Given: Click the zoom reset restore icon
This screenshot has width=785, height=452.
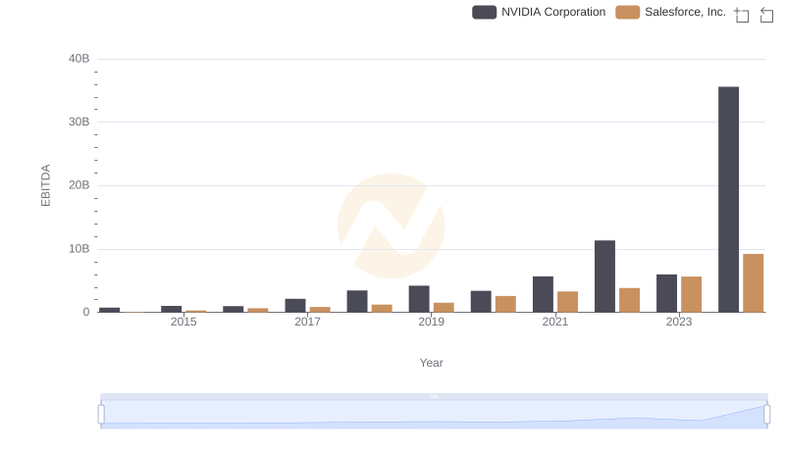Looking at the screenshot, I should pos(766,15).
